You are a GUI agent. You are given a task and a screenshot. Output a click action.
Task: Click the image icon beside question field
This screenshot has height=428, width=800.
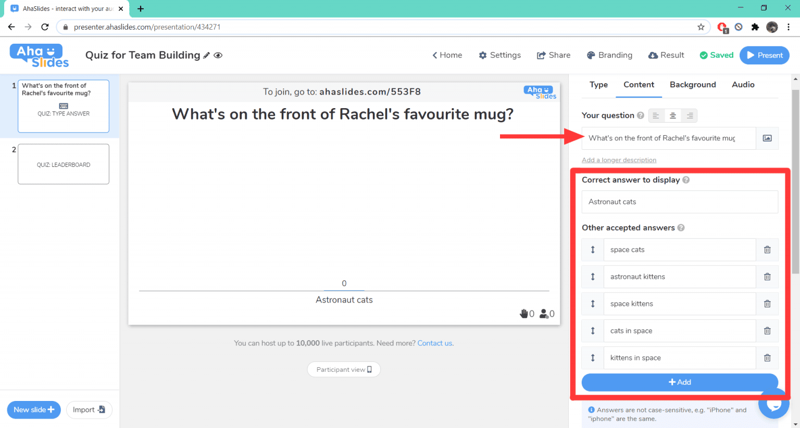point(767,138)
